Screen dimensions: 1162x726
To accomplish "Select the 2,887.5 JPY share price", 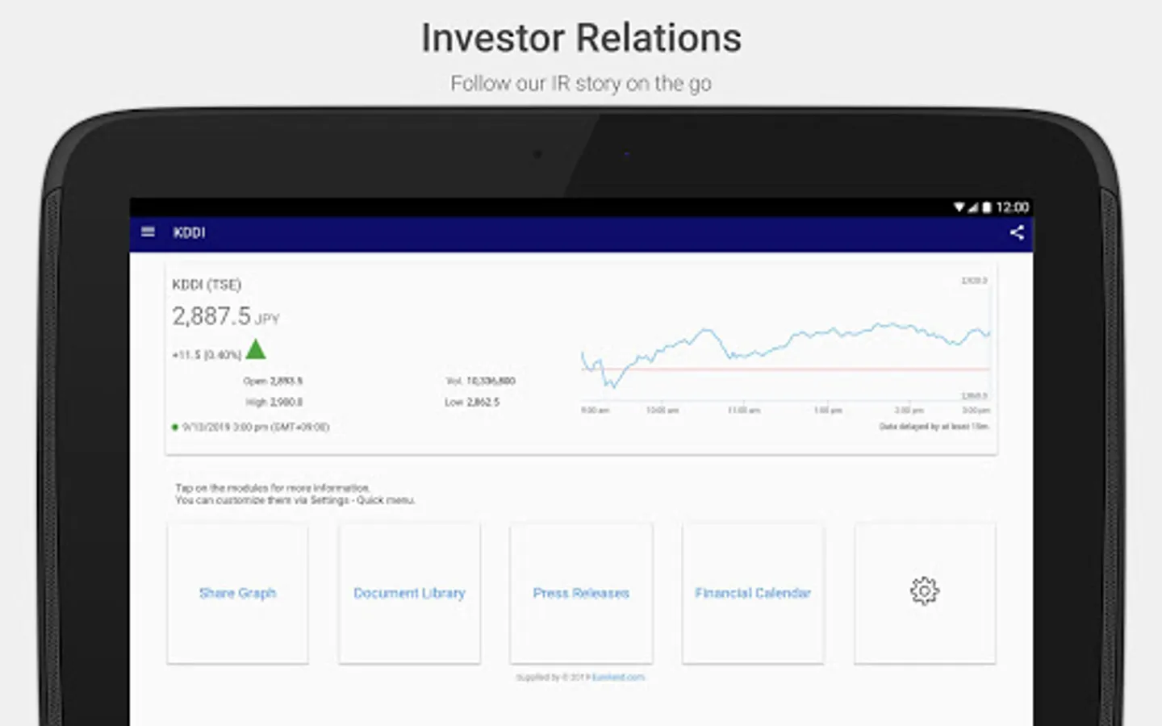I will point(226,316).
